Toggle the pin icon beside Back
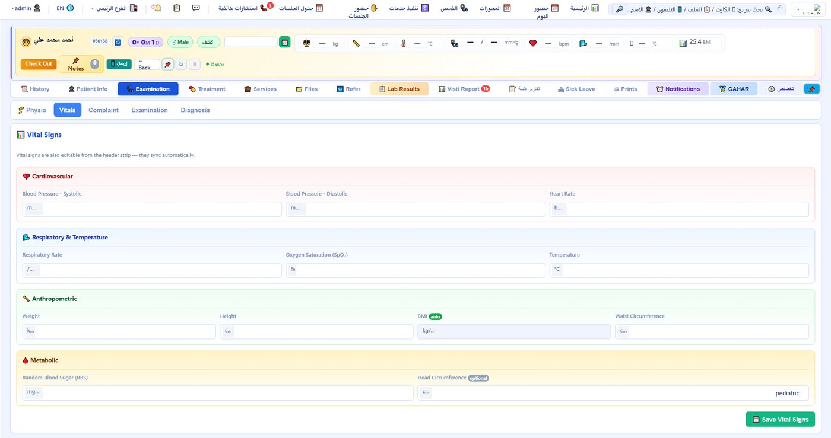 168,64
